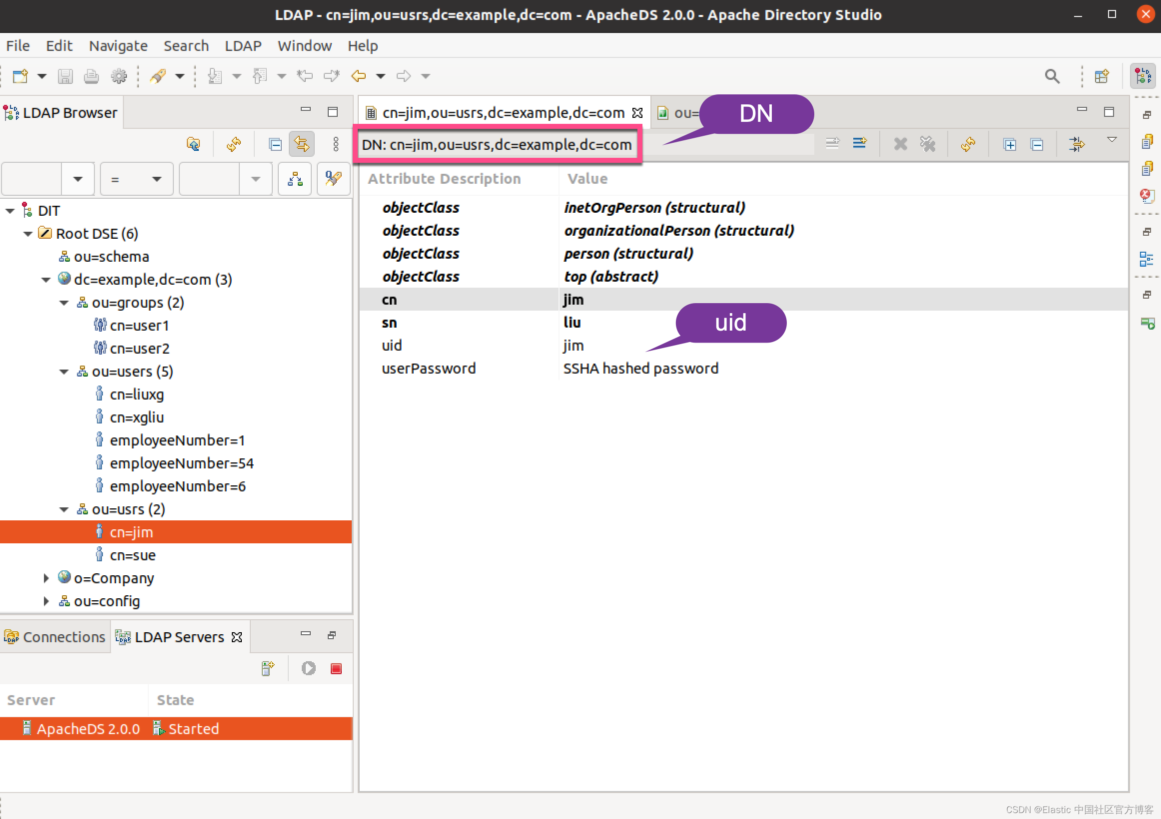Click the New Server icon in LDAP Servers
Viewport: 1161px width, 819px height.
[267, 669]
